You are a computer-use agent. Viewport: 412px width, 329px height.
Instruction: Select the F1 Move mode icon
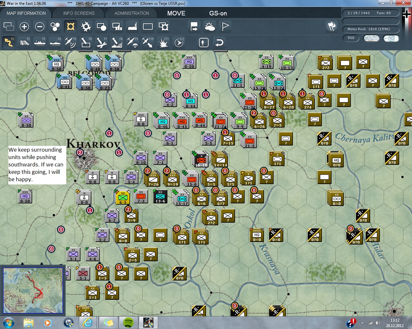click(x=9, y=42)
